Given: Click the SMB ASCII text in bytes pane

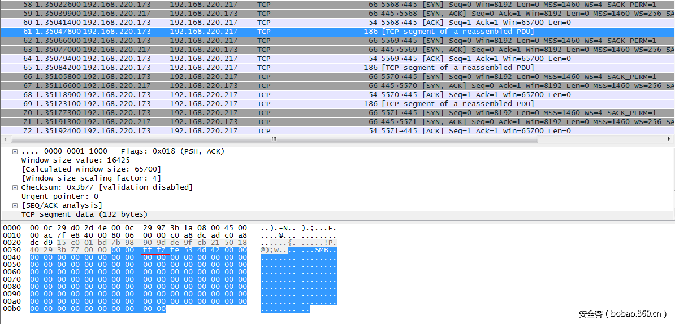Looking at the screenshot, I should coord(322,250).
